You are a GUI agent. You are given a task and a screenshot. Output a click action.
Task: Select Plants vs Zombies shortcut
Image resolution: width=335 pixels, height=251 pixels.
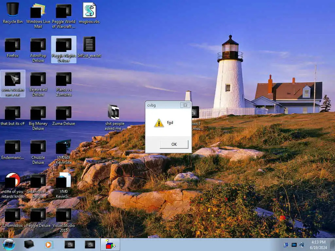tap(64, 84)
